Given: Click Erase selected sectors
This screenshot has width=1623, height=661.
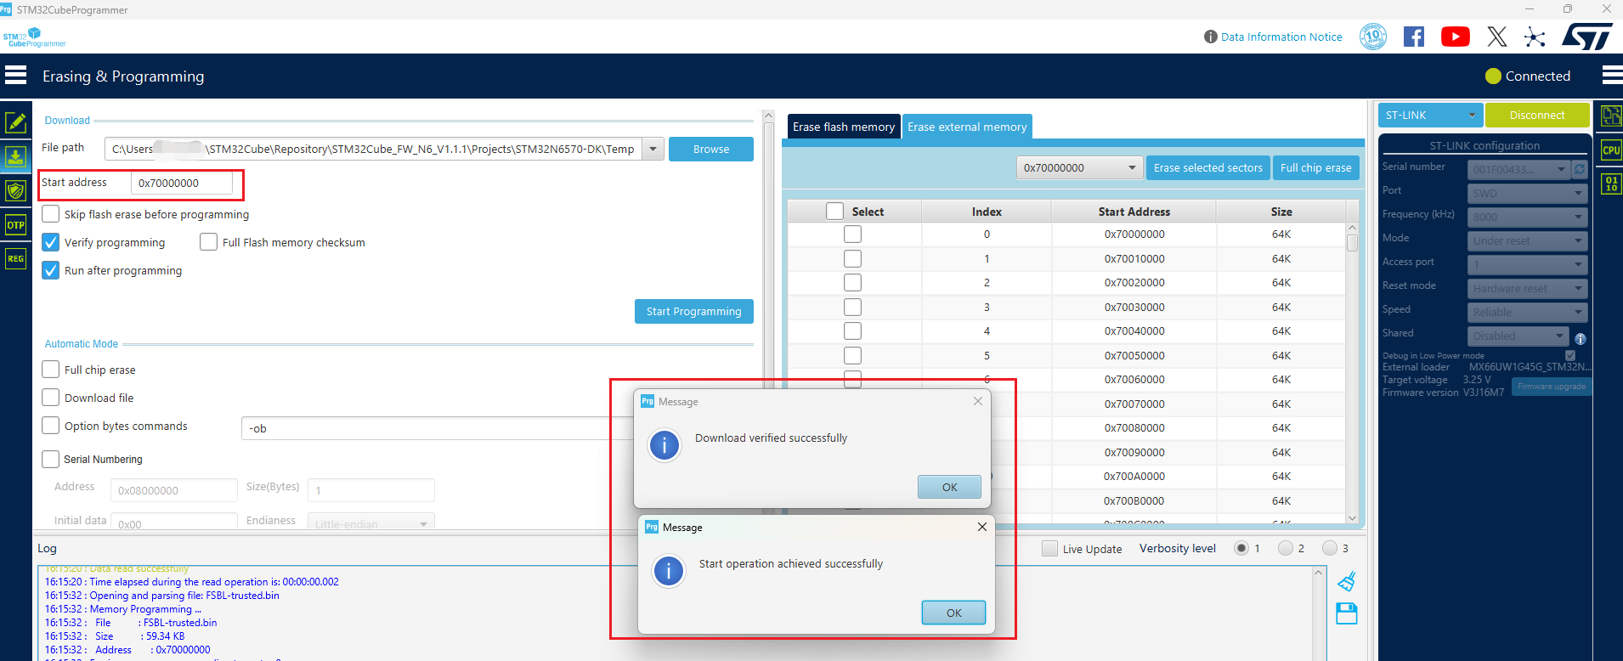Looking at the screenshot, I should pyautogui.click(x=1208, y=167).
